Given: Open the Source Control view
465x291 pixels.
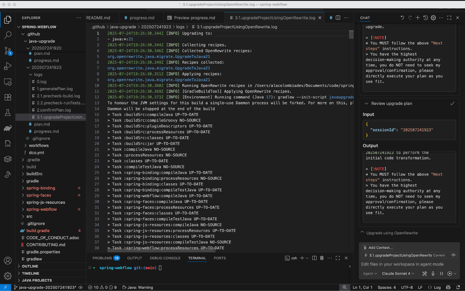Looking at the screenshot, I should coord(8,51).
